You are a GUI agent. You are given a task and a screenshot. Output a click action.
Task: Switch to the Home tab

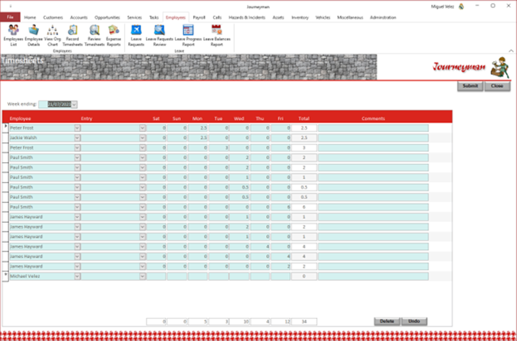(x=30, y=17)
